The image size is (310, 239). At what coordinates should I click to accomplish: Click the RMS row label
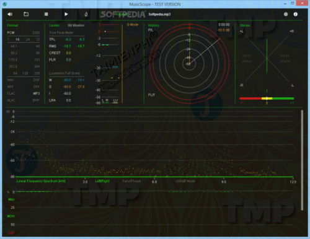tap(53, 46)
